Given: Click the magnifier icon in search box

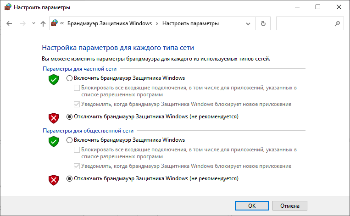Looking at the screenshot, I should pyautogui.click(x=337, y=23).
